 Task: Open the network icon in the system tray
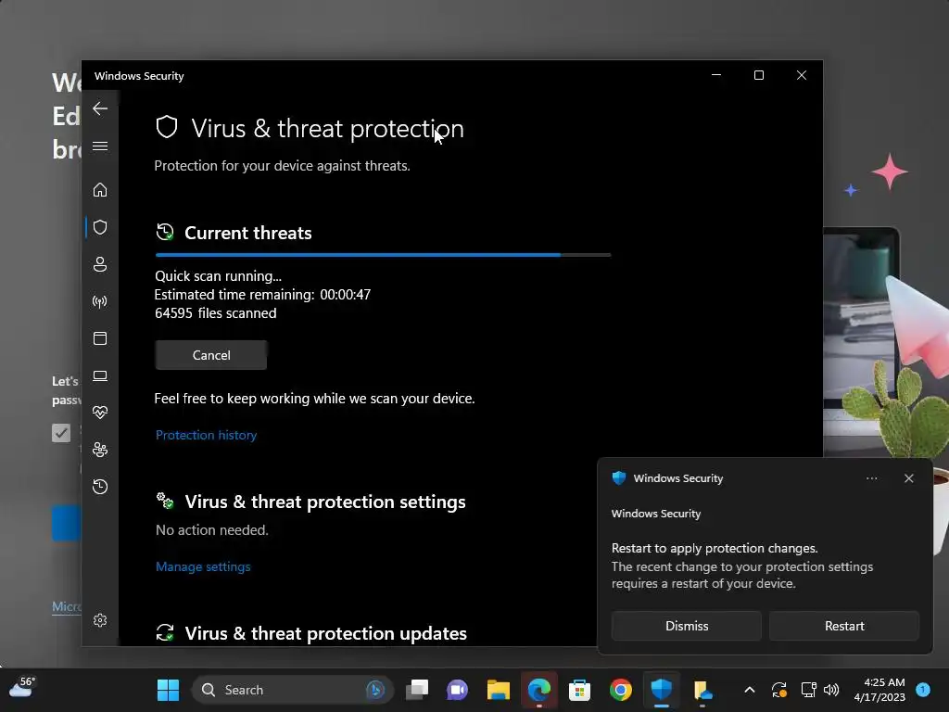pyautogui.click(x=808, y=690)
